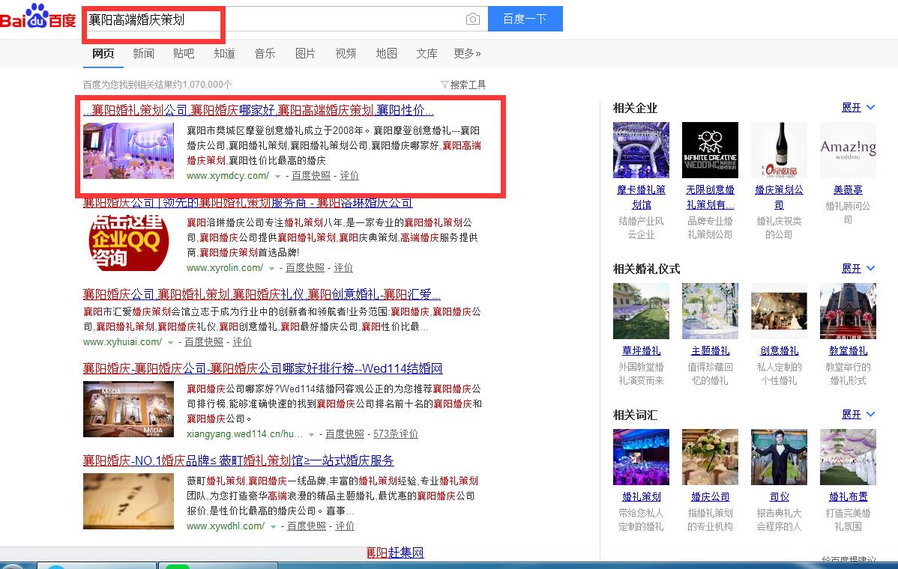Open thumbnail of the 薇町 result
Image resolution: width=898 pixels, height=569 pixels.
coord(128,501)
